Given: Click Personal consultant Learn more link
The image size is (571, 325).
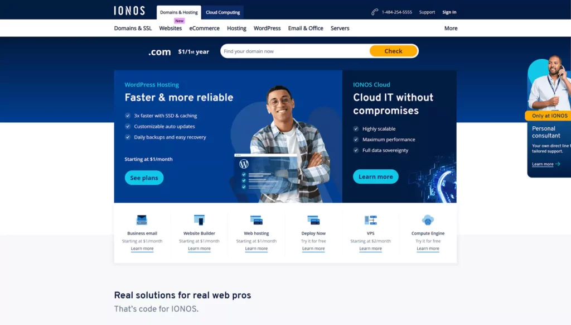Looking at the screenshot, I should click(543, 164).
